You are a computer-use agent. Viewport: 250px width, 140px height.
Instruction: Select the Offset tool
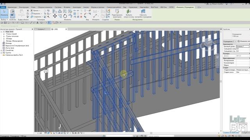60,11
